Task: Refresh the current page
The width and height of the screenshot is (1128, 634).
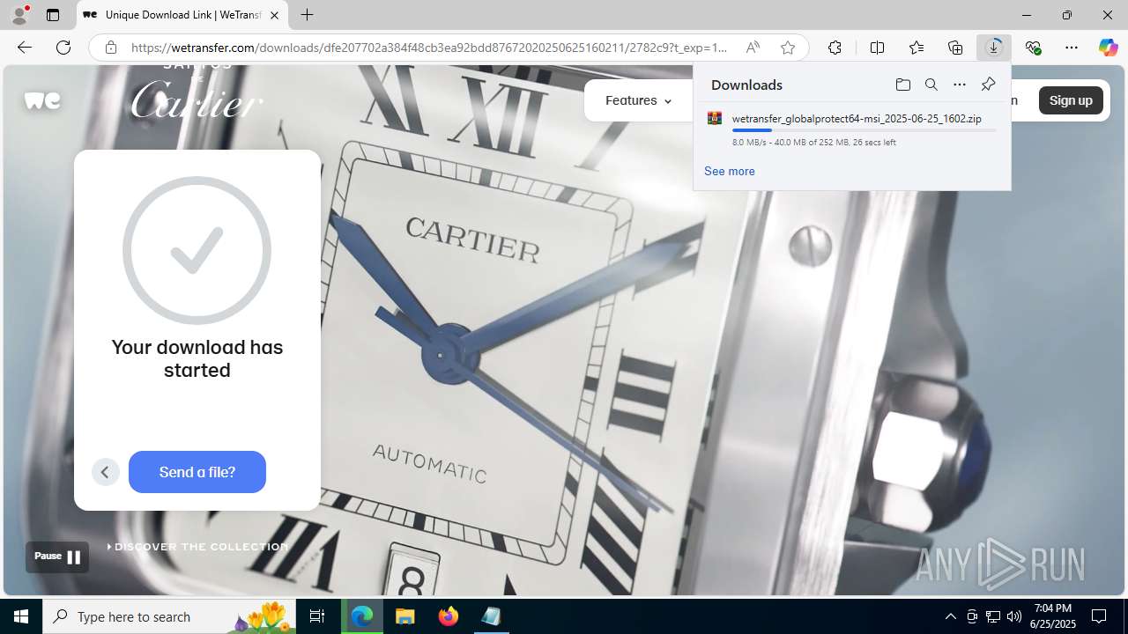Action: coord(63,48)
